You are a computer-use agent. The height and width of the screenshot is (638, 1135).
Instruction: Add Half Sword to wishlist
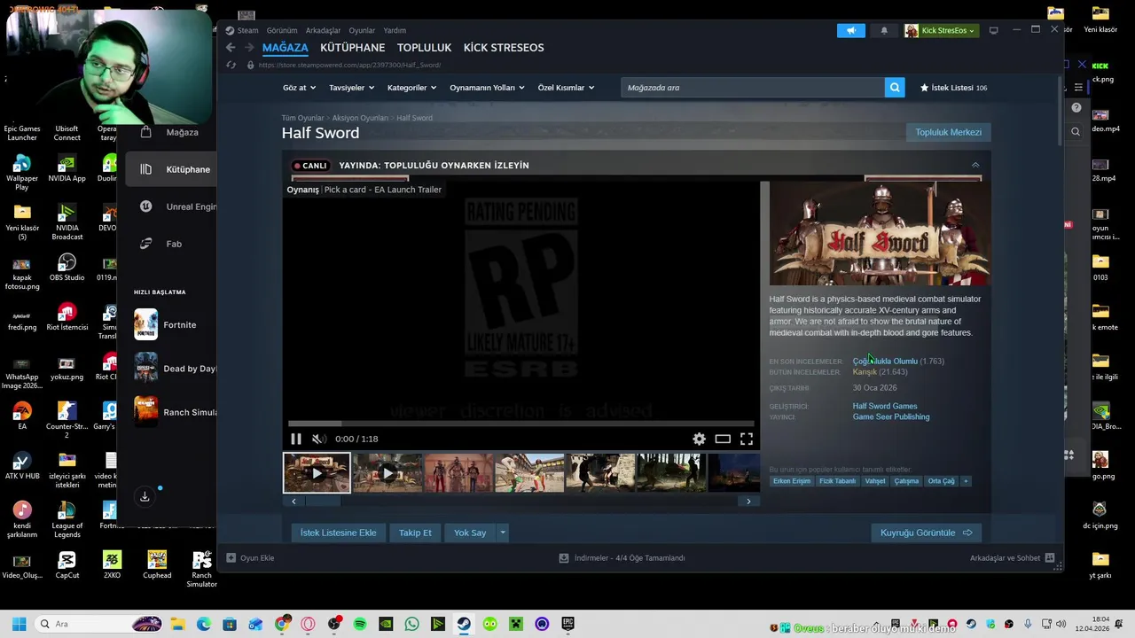(x=338, y=533)
